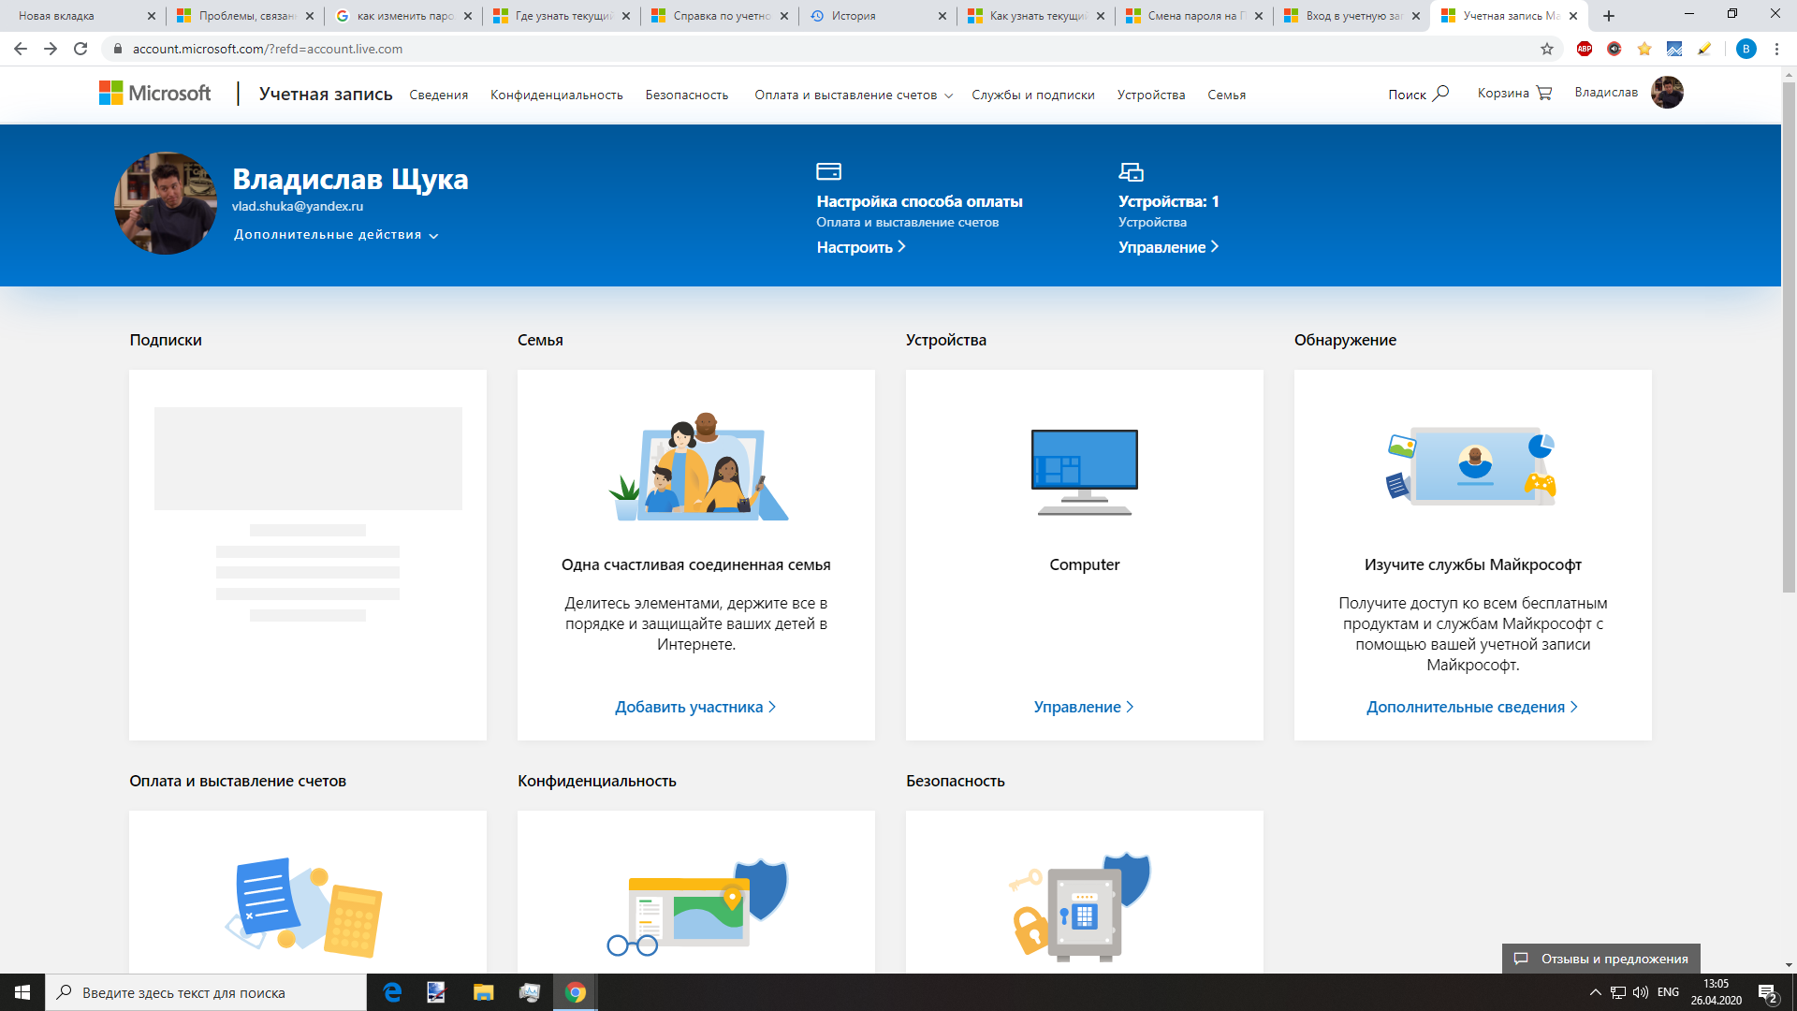Expand Оплата и выставление счетов menu
The width and height of the screenshot is (1797, 1011).
[x=854, y=95]
